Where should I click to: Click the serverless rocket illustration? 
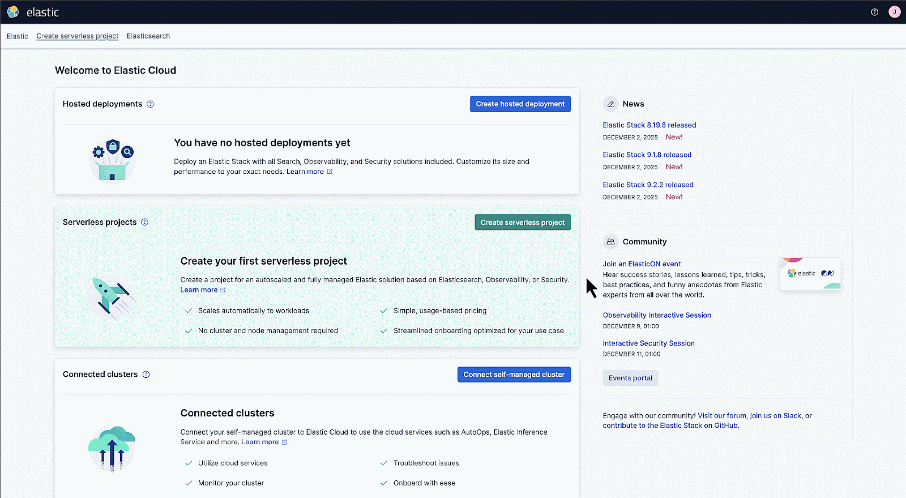pyautogui.click(x=113, y=297)
